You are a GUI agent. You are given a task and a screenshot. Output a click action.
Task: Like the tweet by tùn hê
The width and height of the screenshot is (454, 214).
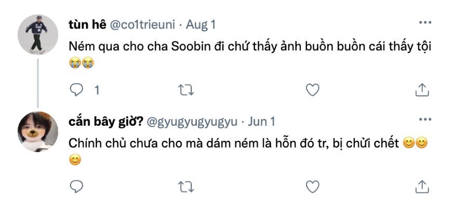click(x=312, y=90)
